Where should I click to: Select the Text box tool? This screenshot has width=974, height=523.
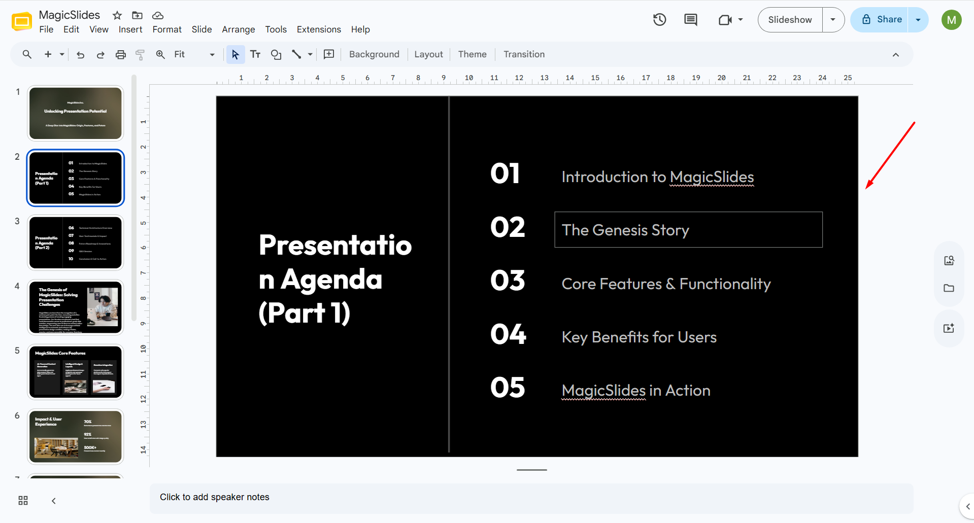pos(255,54)
